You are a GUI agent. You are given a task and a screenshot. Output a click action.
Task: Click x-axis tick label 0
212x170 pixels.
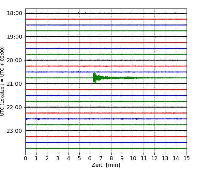(x=25, y=158)
